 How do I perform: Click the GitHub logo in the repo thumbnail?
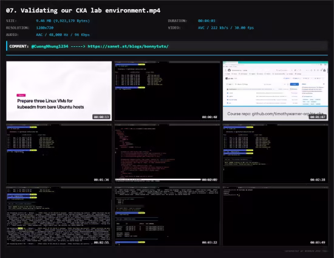[229, 70]
